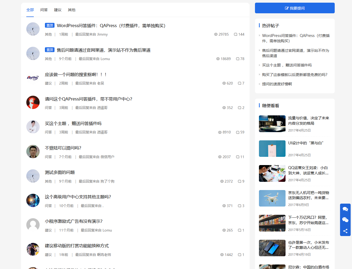Open the drone article thumbnail
The width and height of the screenshot is (352, 269).
pos(272,198)
